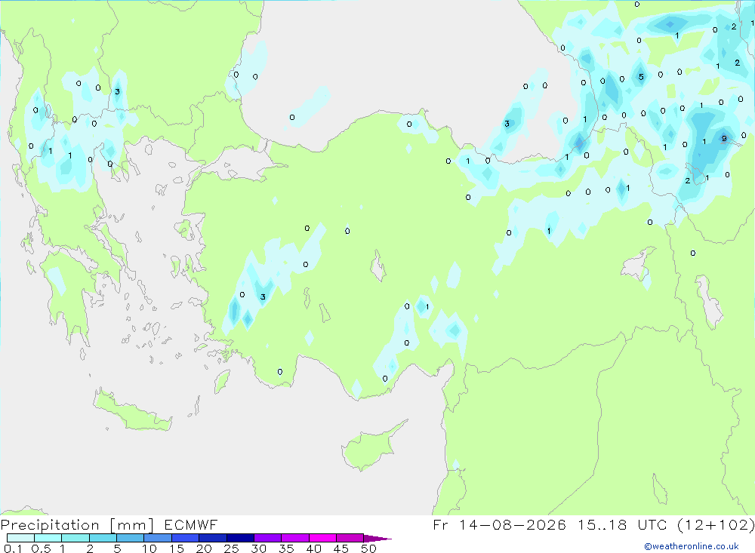The width and height of the screenshot is (755, 553).
Task: Pick the 15–20 mm blue legend swatch
Action: 185,538
